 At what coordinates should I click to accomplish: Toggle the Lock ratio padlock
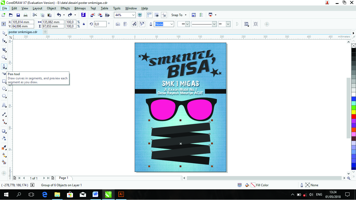[84, 24]
